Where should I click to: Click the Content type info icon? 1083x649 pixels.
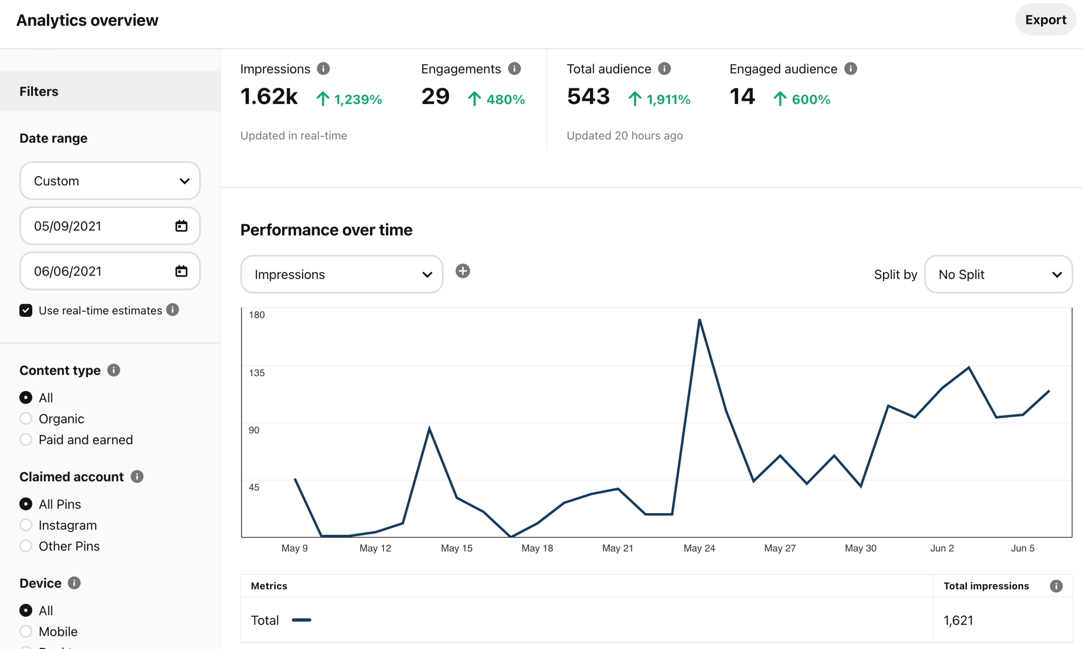tap(114, 371)
